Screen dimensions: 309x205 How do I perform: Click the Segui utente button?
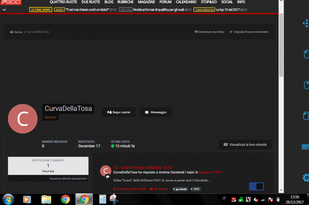coord(119,112)
